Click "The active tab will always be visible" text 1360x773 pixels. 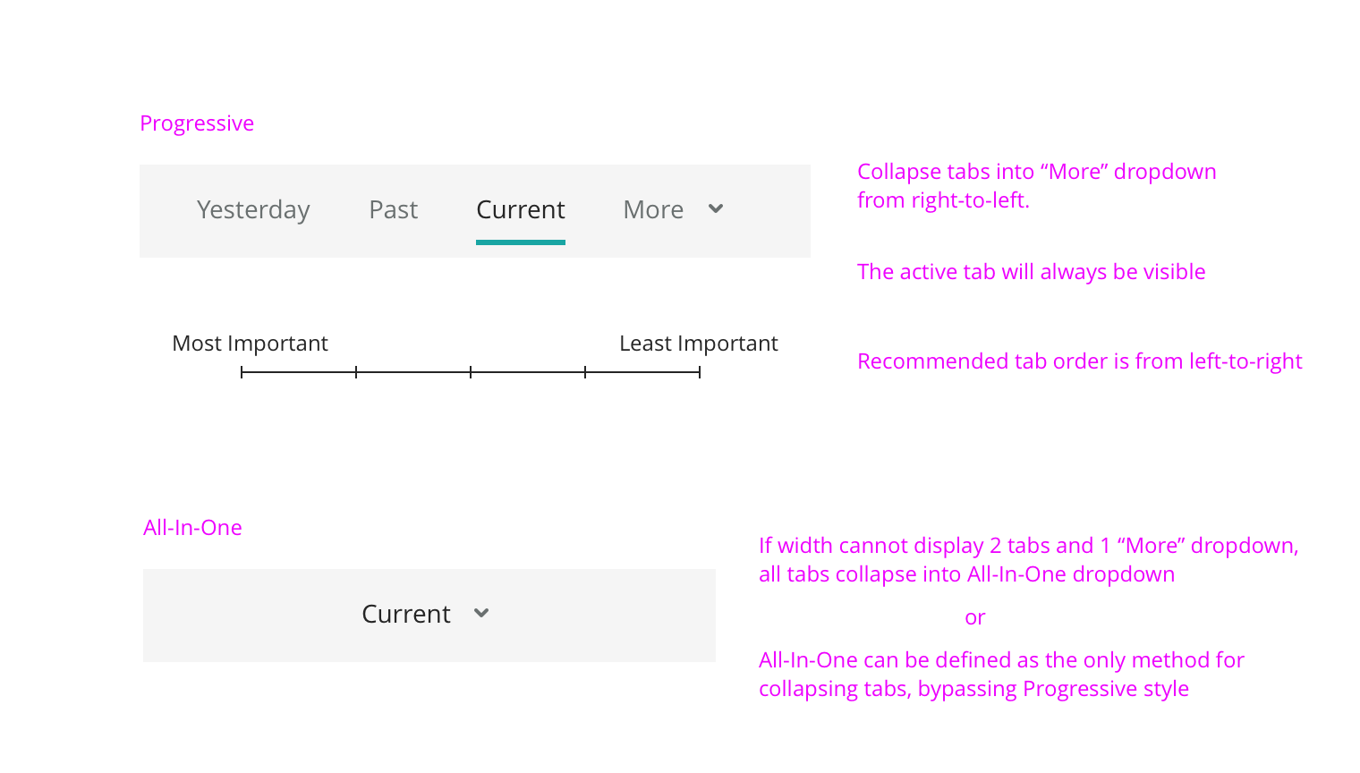pos(1031,272)
